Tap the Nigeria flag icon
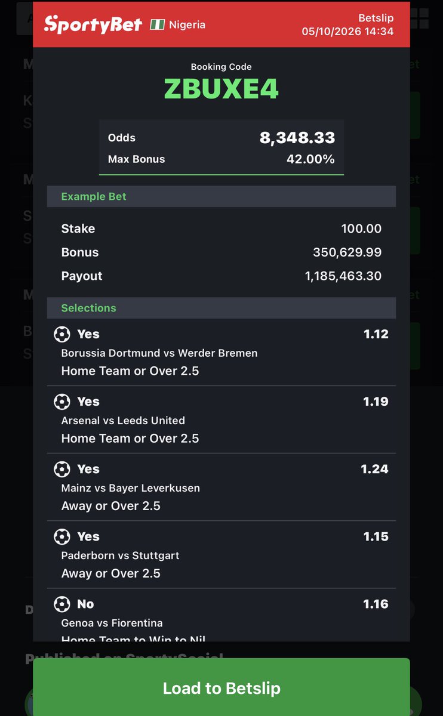The image size is (443, 716). tap(158, 24)
